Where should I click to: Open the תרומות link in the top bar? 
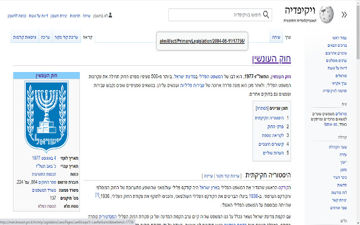[75, 16]
